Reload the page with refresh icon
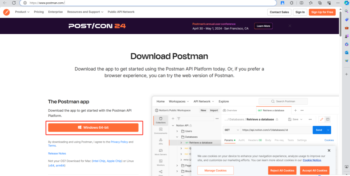Viewport: 350px width, 176px height. [14, 3]
